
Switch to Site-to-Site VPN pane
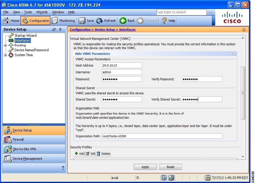coord(34,149)
